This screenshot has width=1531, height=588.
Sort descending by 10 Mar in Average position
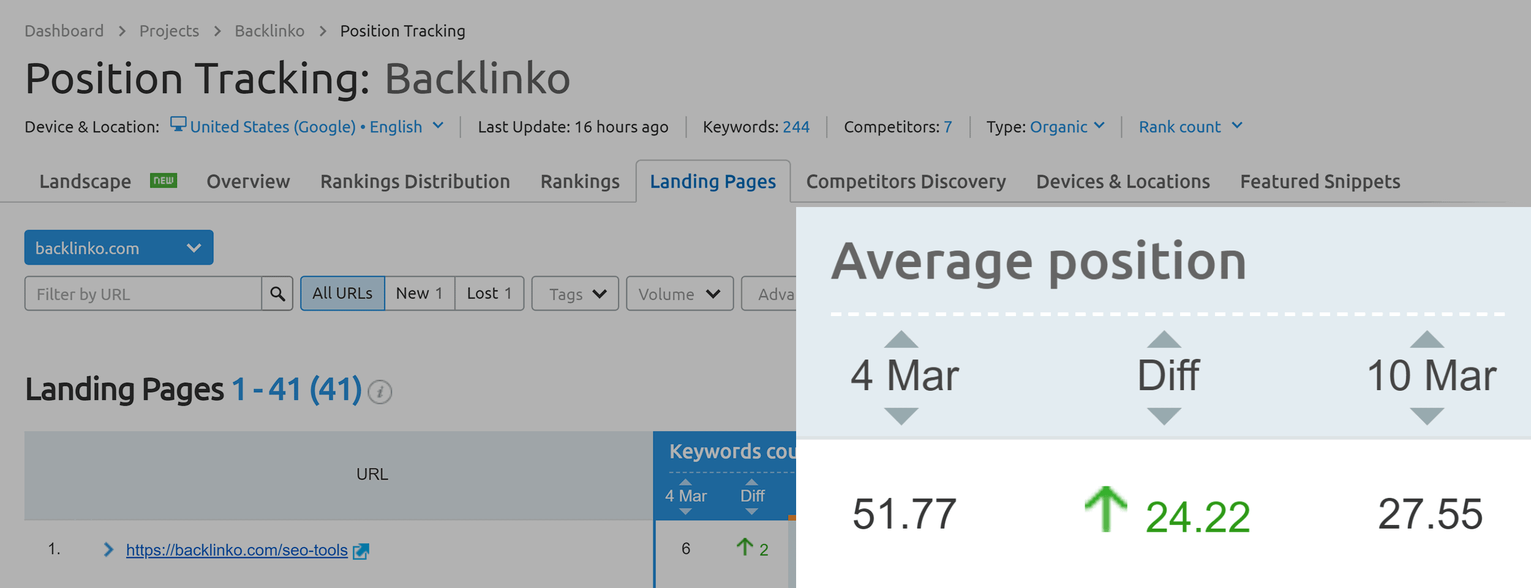[x=1427, y=416]
